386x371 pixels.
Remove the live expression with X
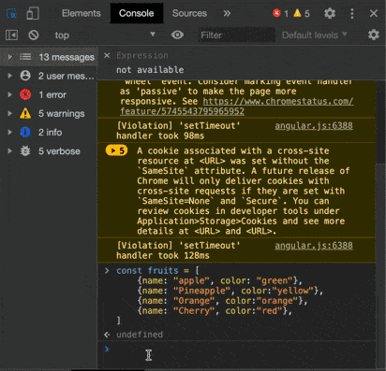coord(107,55)
